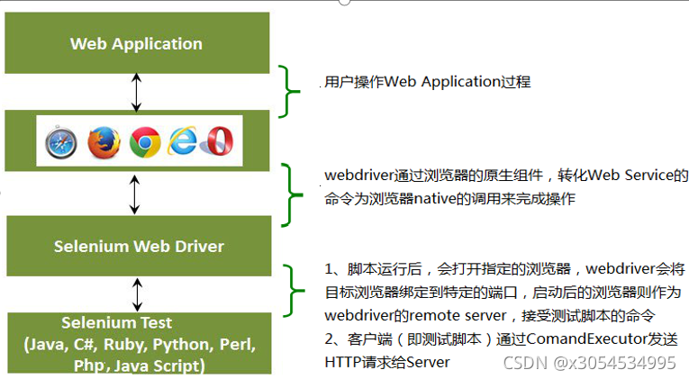Click the line starting "1、脚本运行后"
Screen dimensions: 689x379
coord(504,269)
